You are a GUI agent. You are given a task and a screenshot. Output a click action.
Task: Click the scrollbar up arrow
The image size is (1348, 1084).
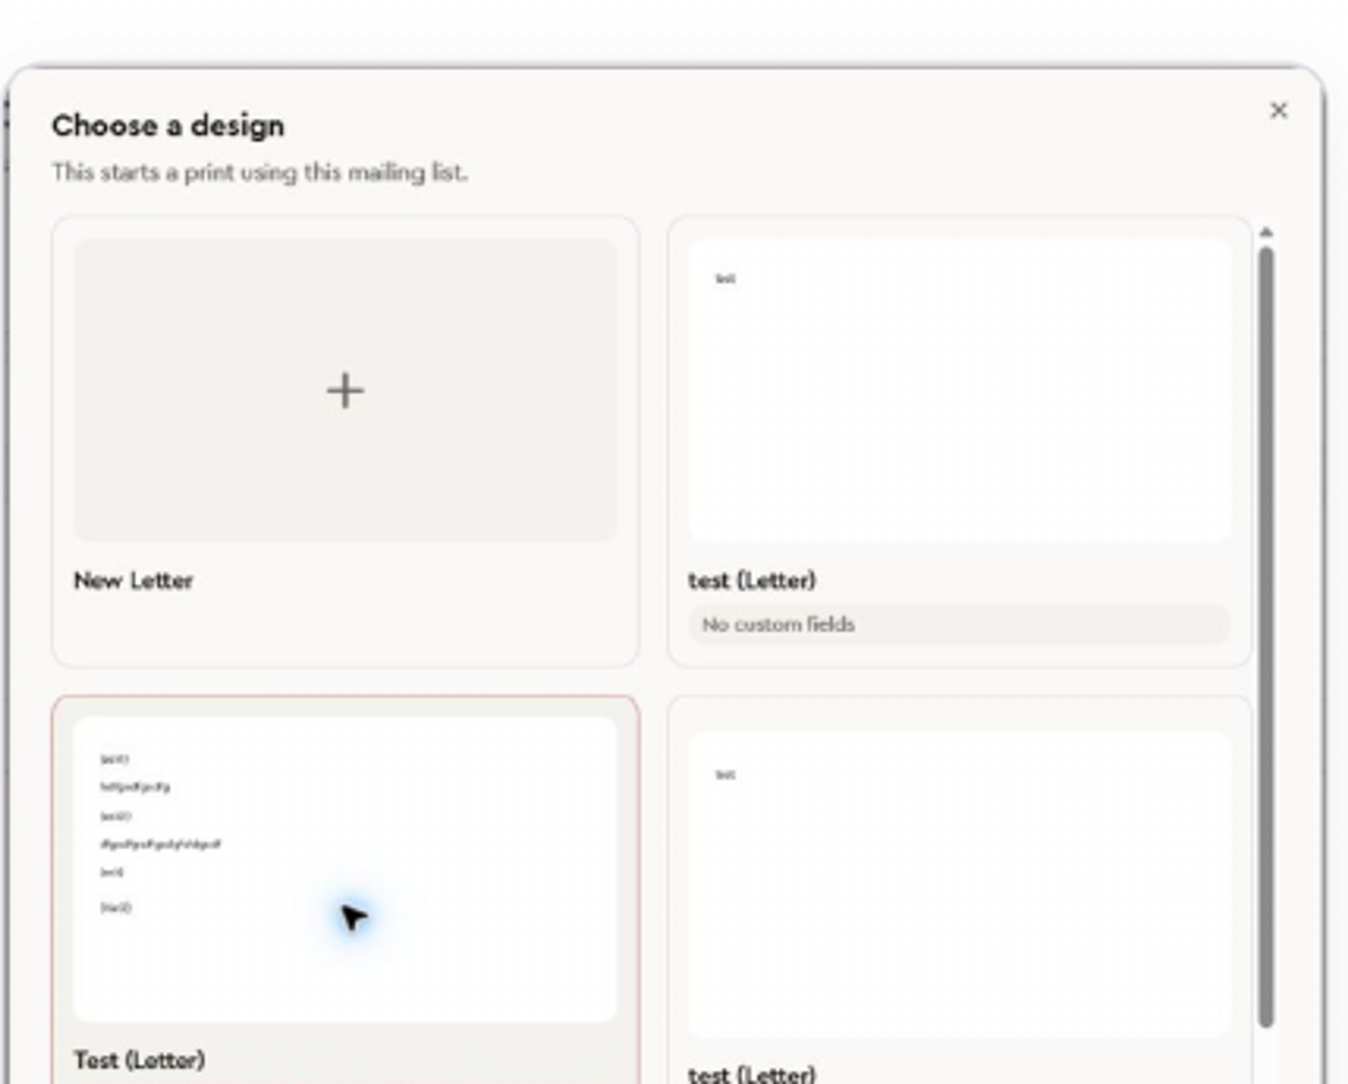coord(1266,232)
